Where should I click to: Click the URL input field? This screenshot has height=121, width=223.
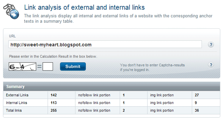[105, 44]
